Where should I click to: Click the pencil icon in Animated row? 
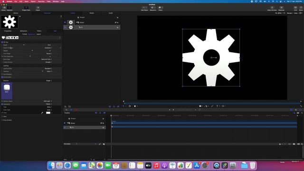pyautogui.click(x=100, y=144)
